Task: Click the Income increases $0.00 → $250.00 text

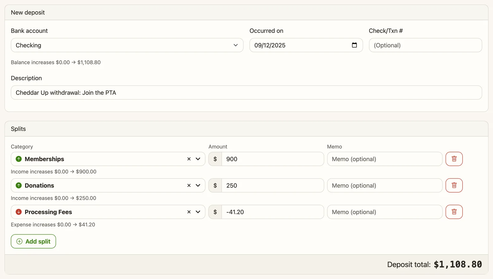Action: pyautogui.click(x=54, y=198)
